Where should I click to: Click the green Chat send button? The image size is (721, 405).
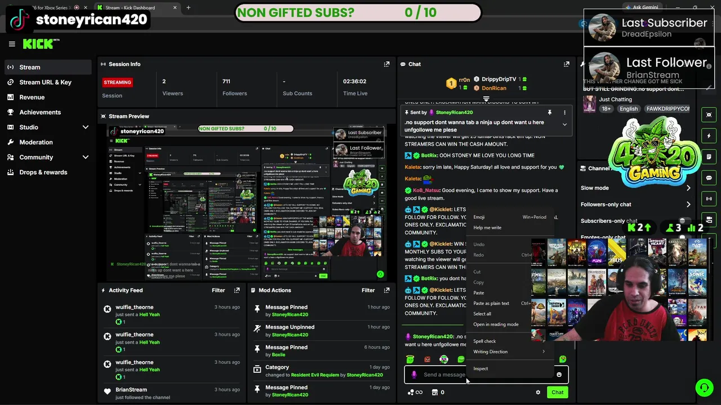(557, 393)
